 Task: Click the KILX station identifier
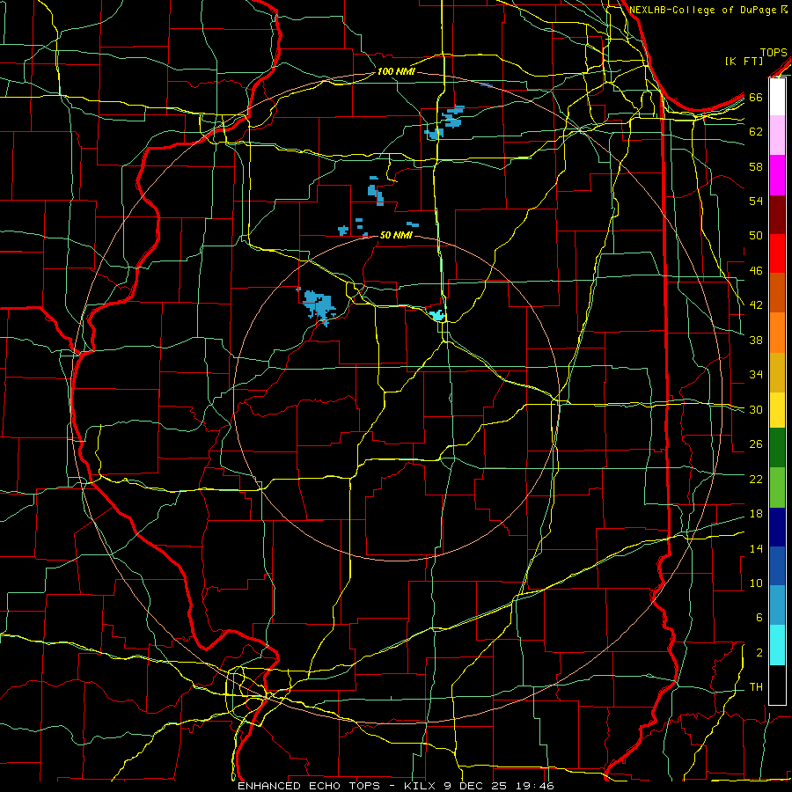pos(422,786)
